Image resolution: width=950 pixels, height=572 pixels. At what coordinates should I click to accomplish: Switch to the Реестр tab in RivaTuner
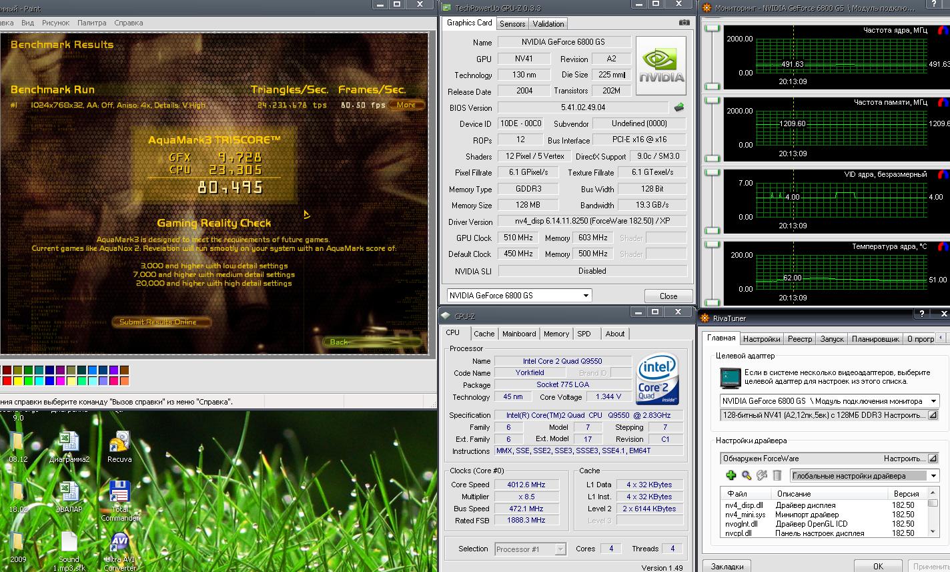(x=800, y=339)
